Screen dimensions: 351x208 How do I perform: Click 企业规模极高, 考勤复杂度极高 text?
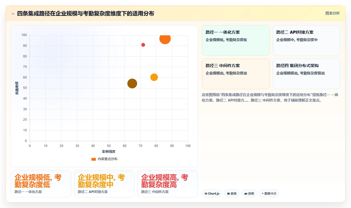301,73
